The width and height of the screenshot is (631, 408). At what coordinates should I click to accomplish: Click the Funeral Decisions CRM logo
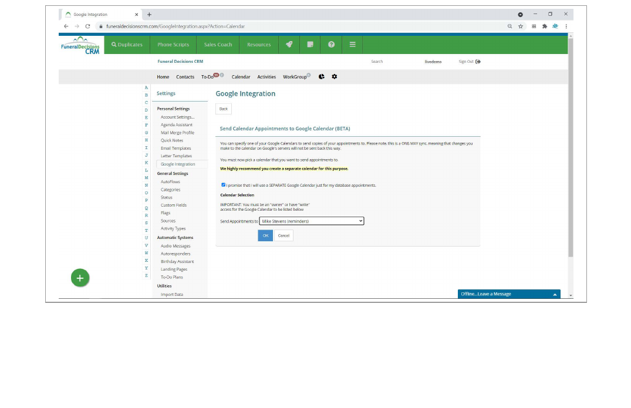(81, 45)
